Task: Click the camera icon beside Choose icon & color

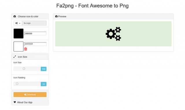Action: click(x=15, y=16)
